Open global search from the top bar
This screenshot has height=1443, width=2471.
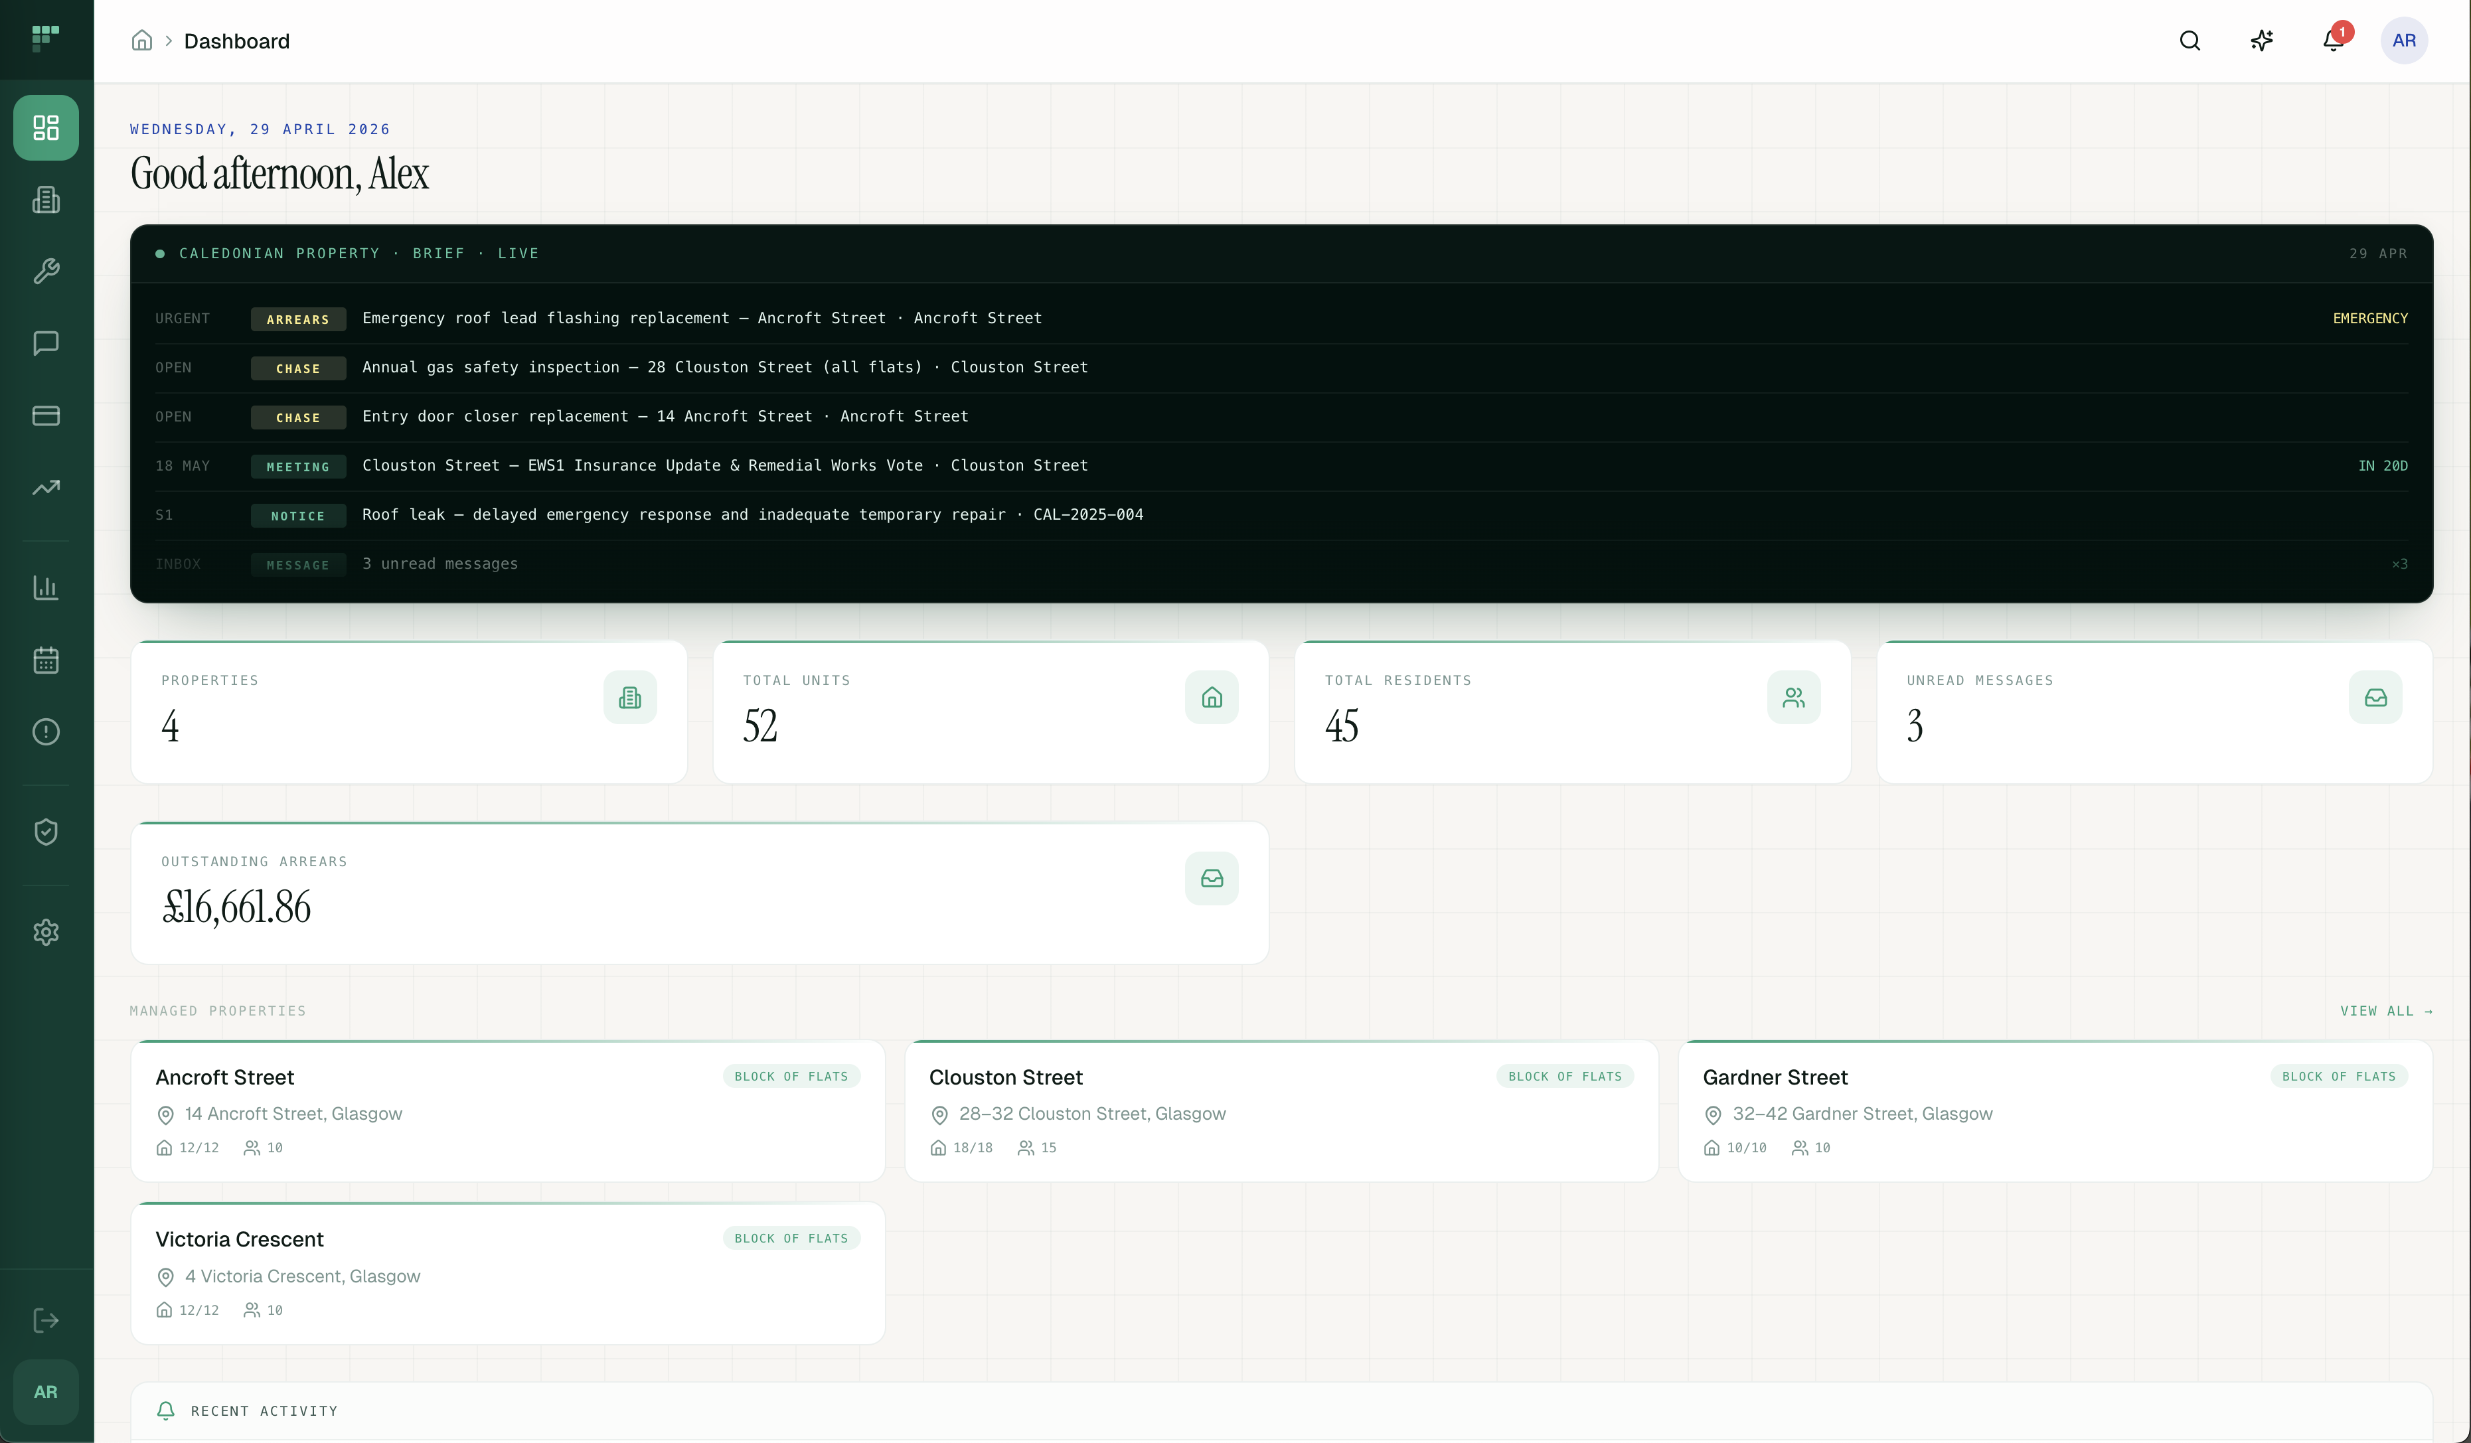[x=2190, y=40]
